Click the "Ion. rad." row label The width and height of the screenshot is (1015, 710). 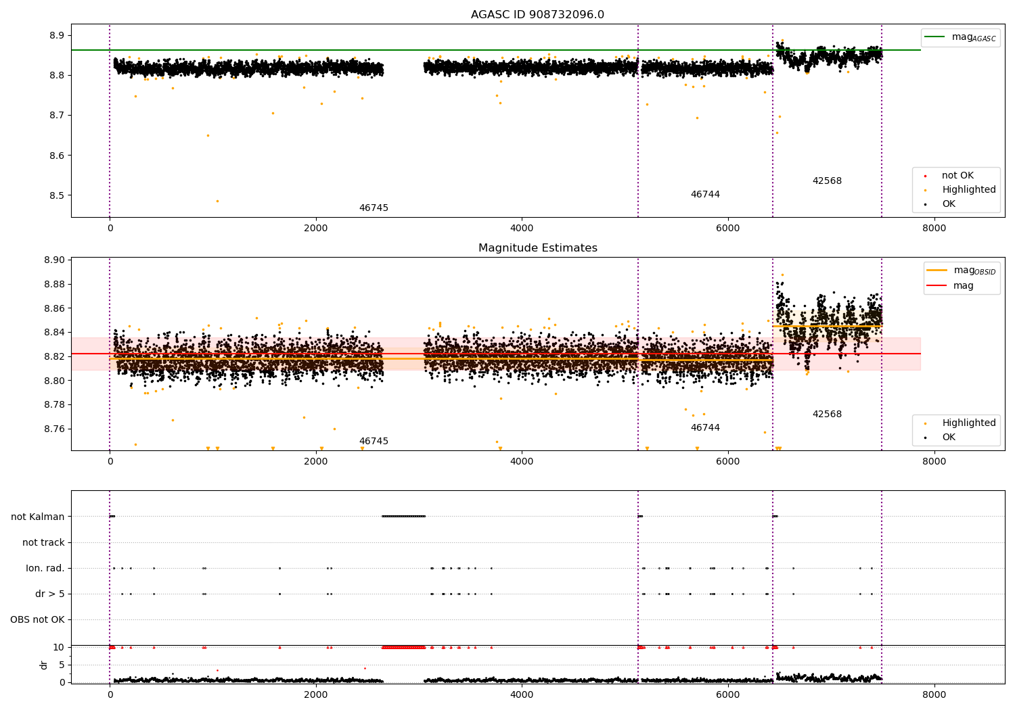(x=45, y=568)
